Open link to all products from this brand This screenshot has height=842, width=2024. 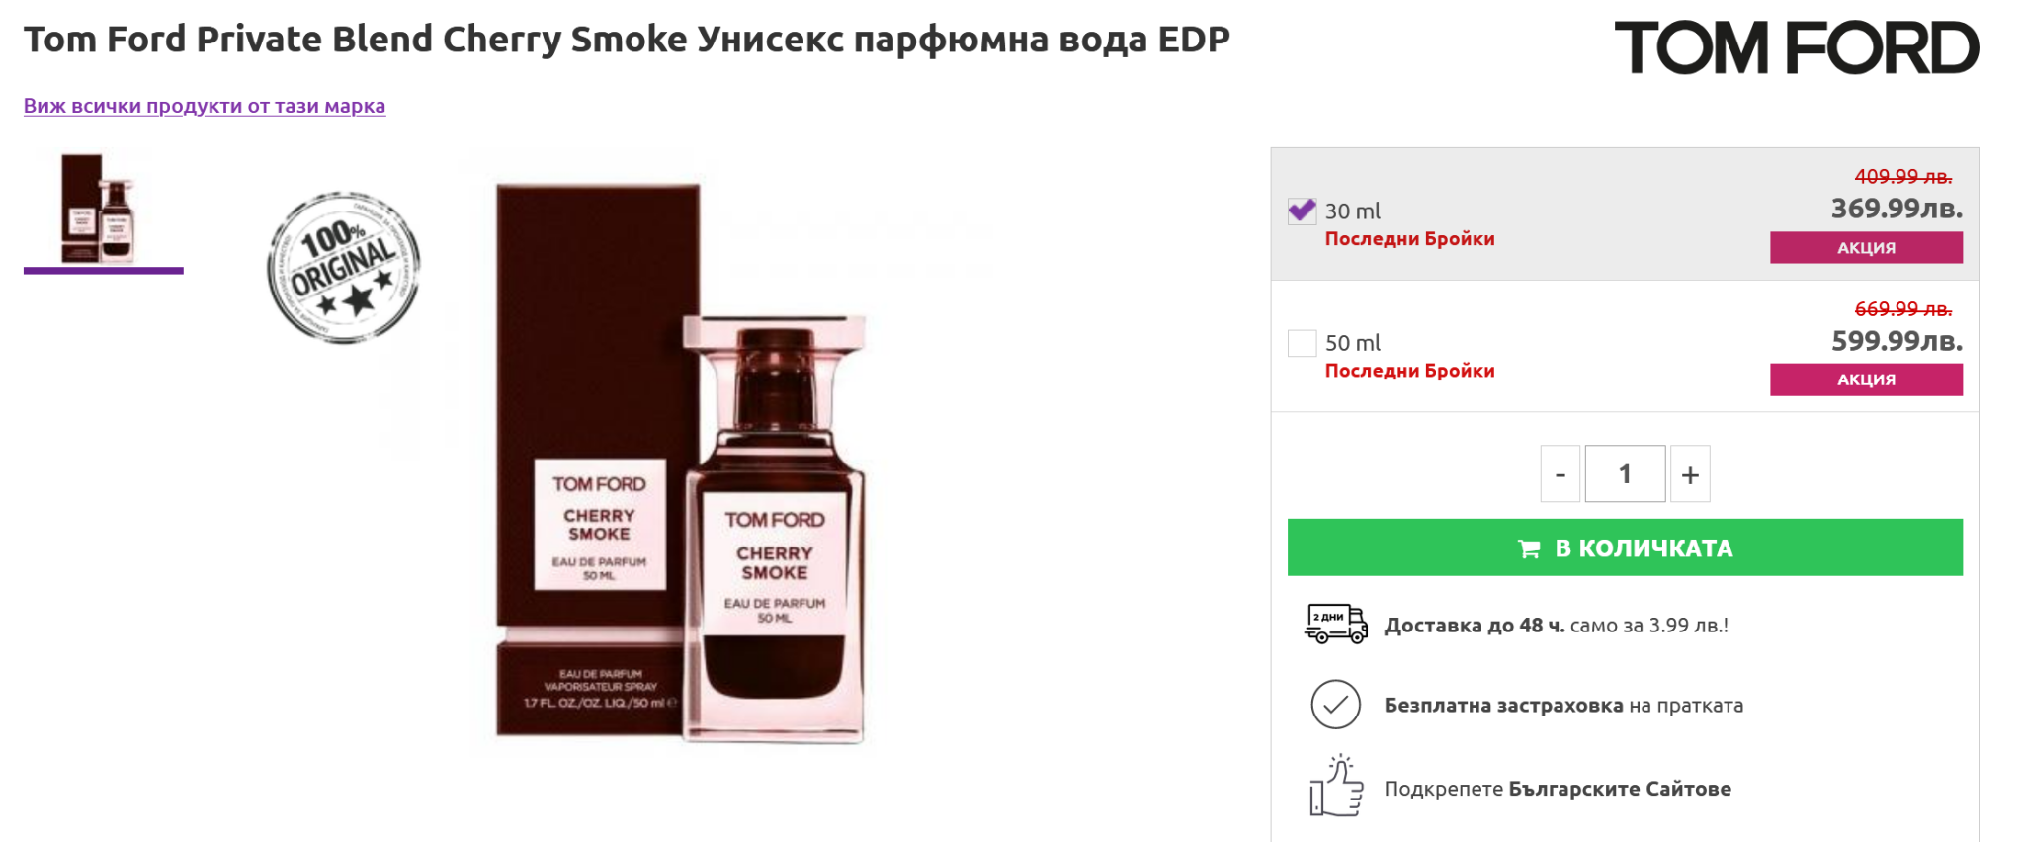205,106
